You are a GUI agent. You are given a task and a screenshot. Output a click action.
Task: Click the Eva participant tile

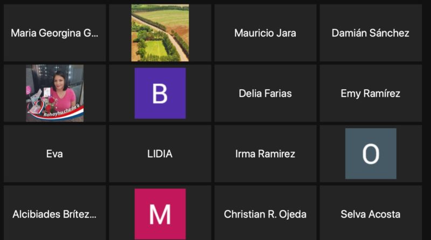click(55, 154)
